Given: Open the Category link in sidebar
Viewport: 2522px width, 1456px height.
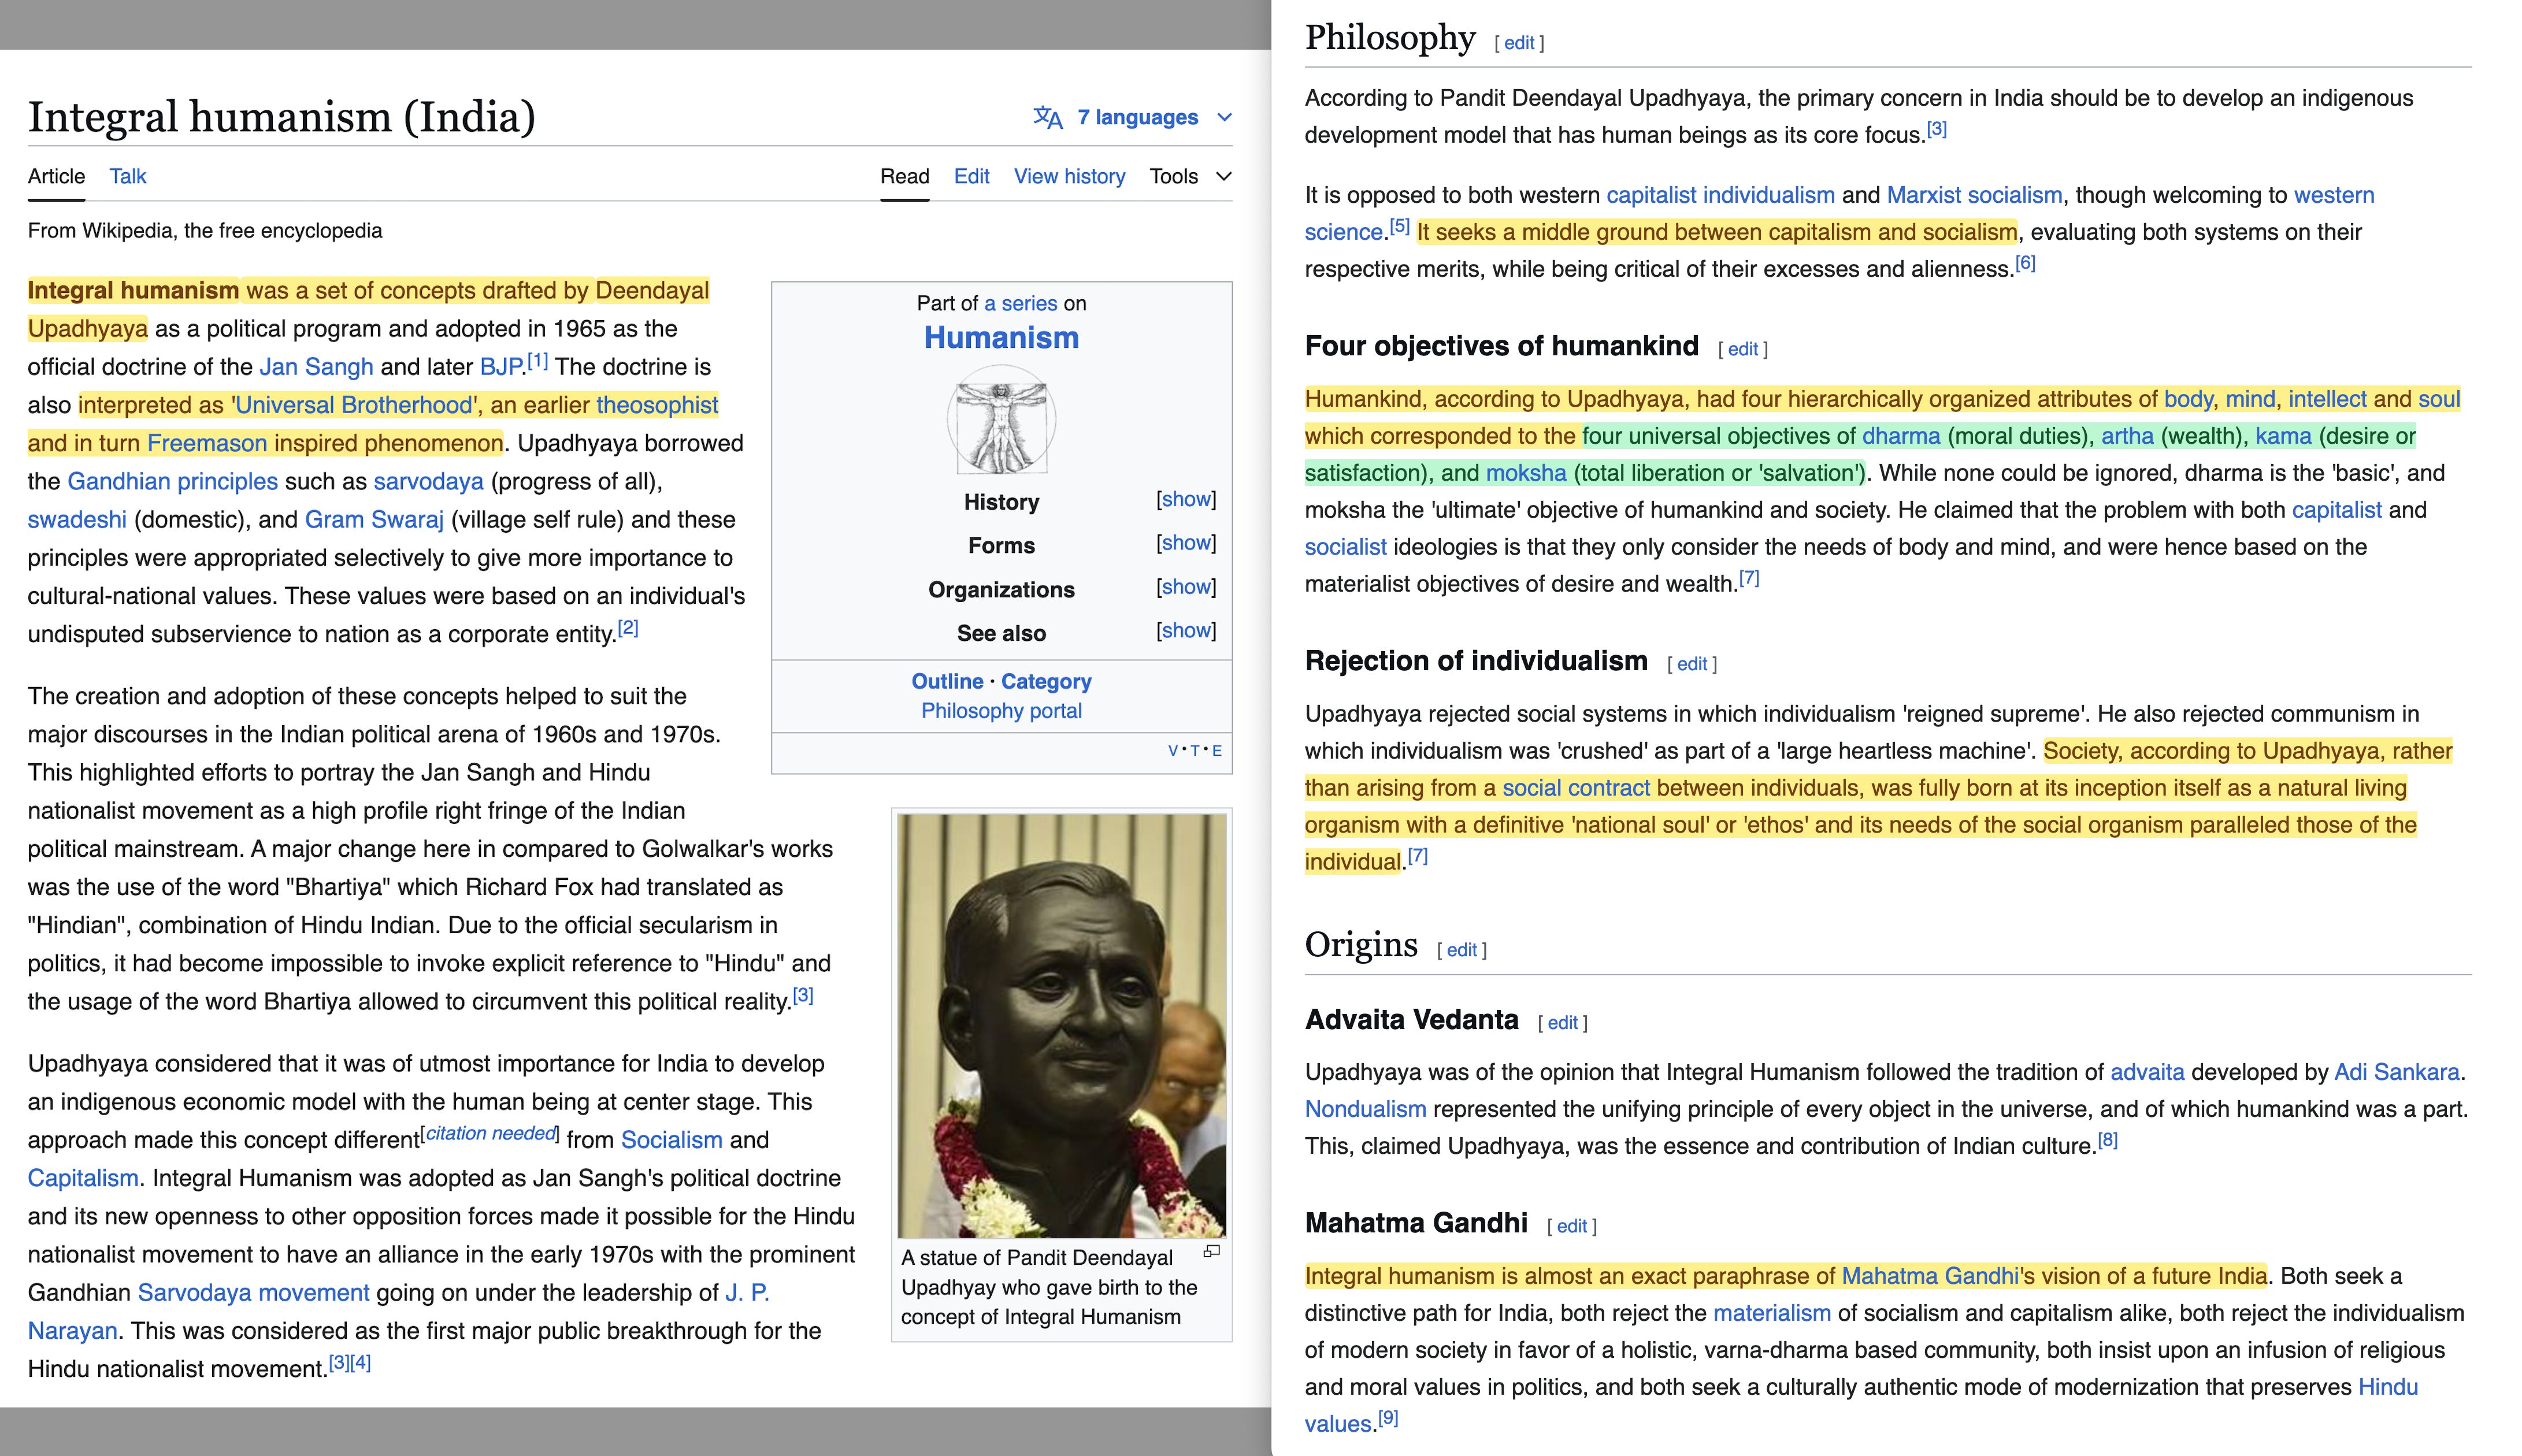Looking at the screenshot, I should (x=1046, y=681).
